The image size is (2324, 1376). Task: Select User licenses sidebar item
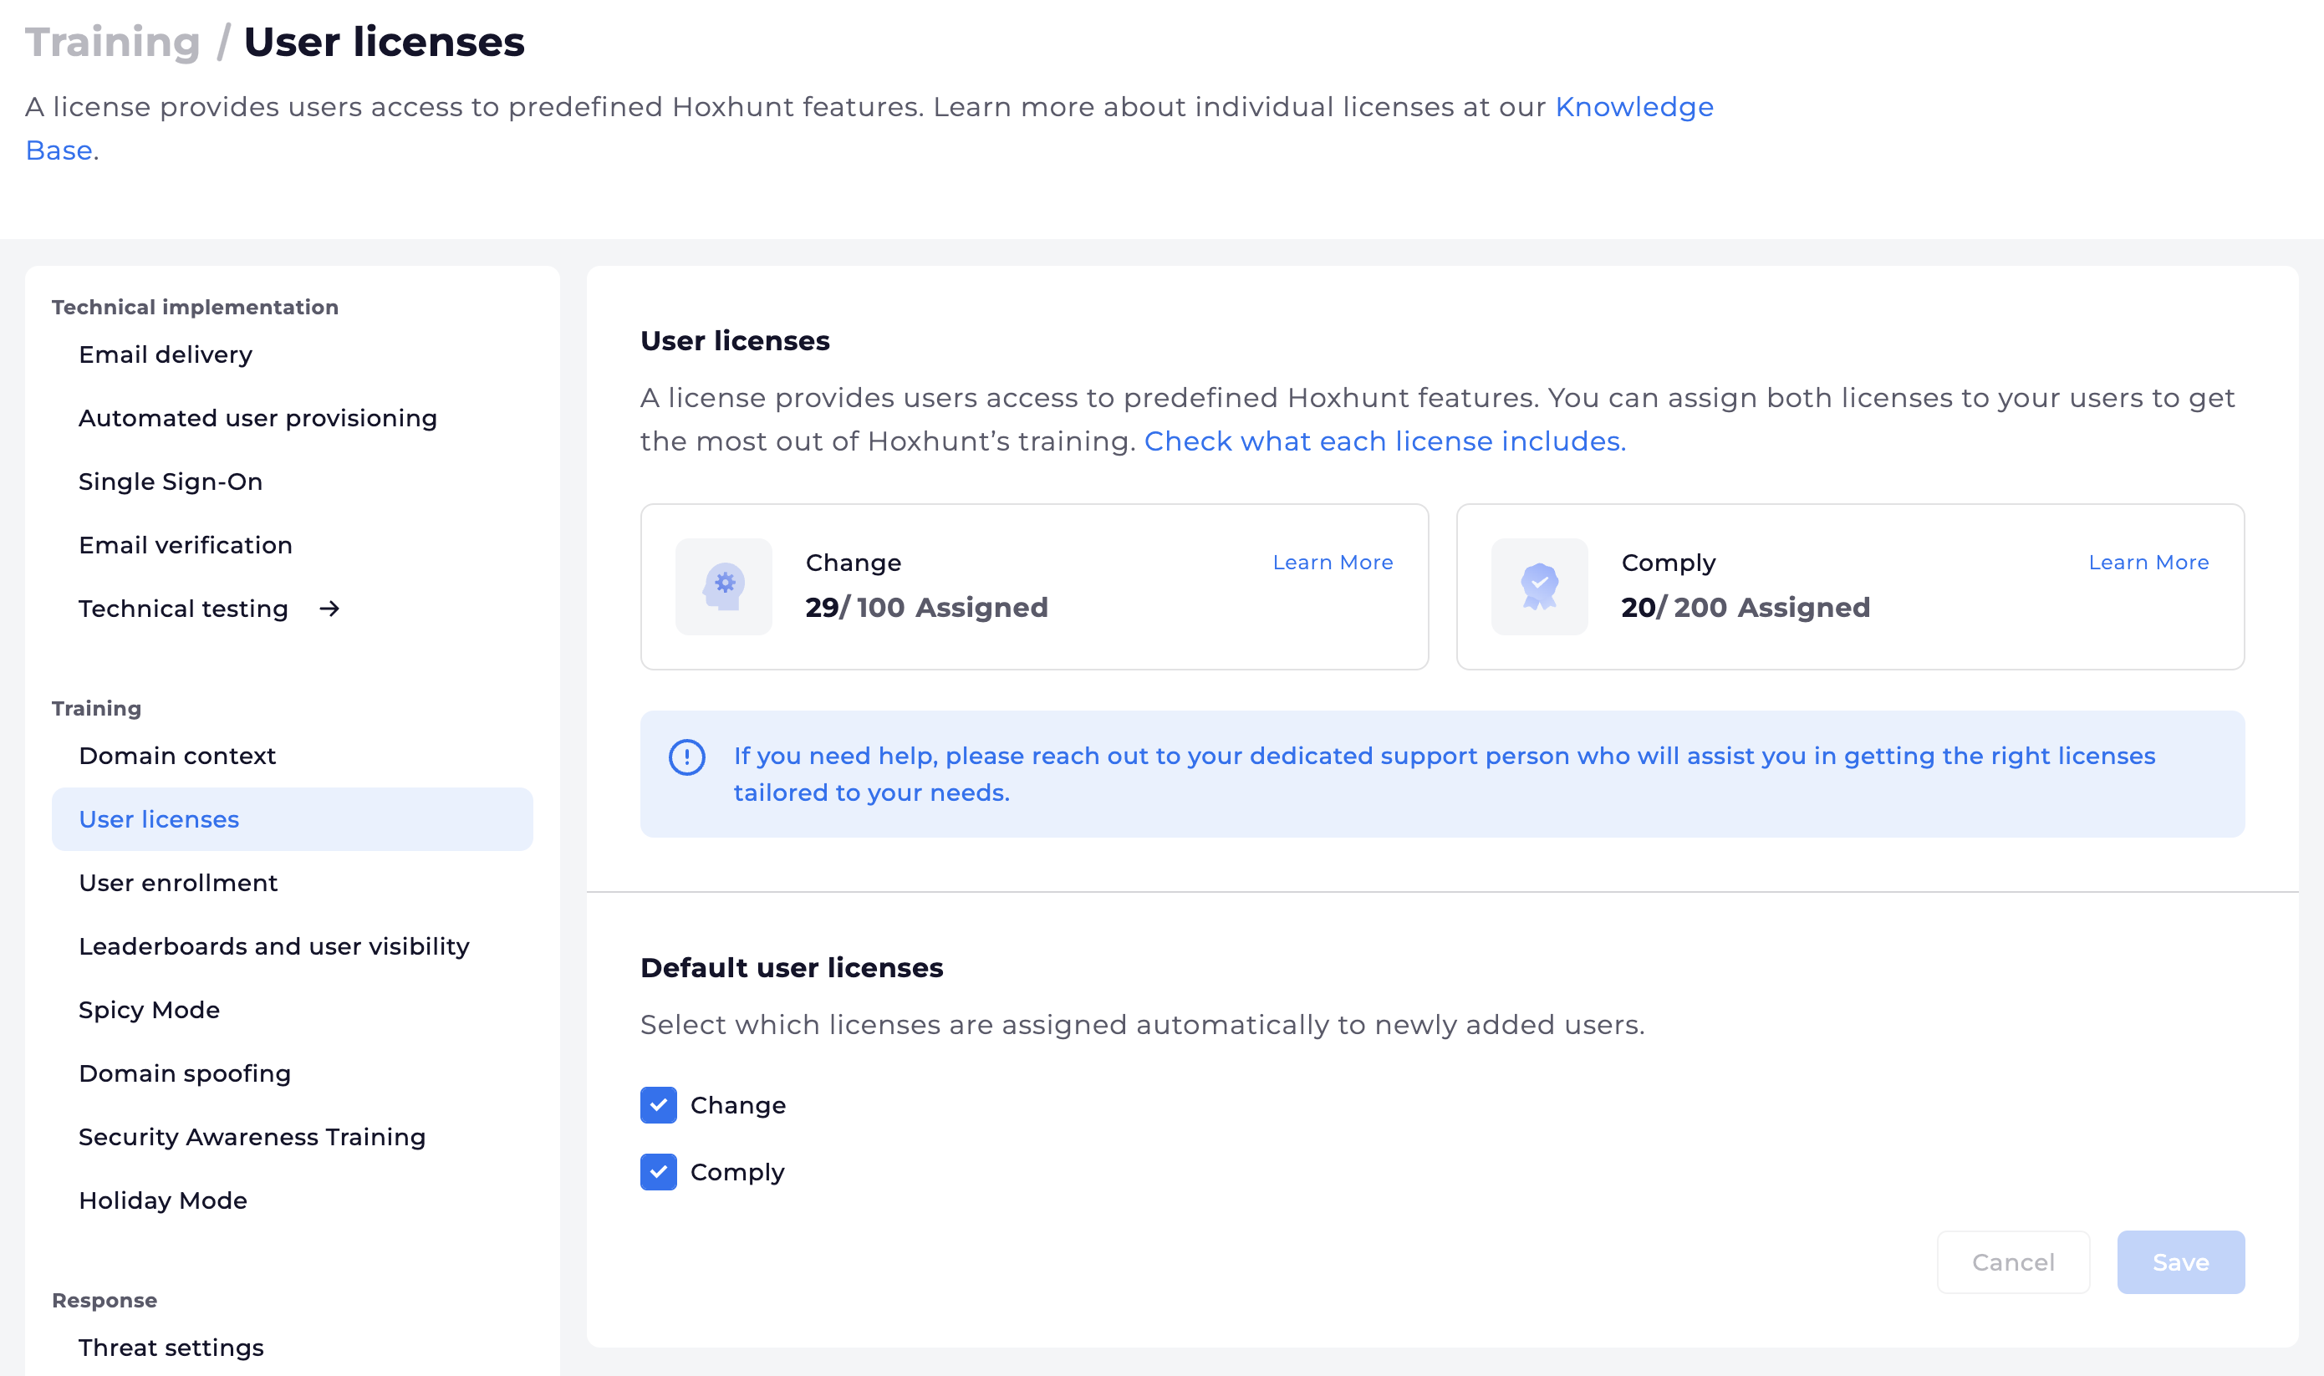(292, 820)
